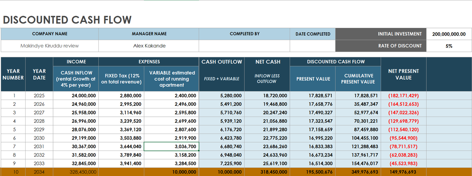Click year date 2031 cell
Viewport: 472px width, 176px height.
tap(39, 147)
